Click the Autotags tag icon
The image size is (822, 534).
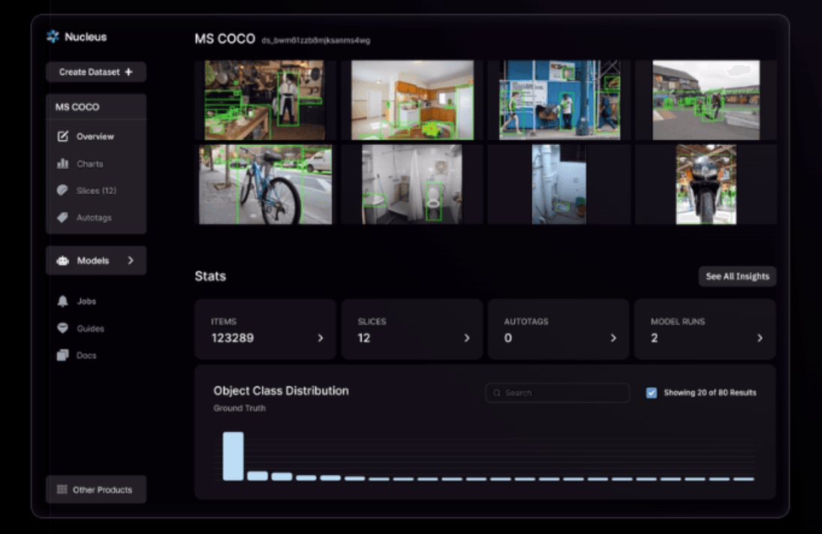[63, 217]
